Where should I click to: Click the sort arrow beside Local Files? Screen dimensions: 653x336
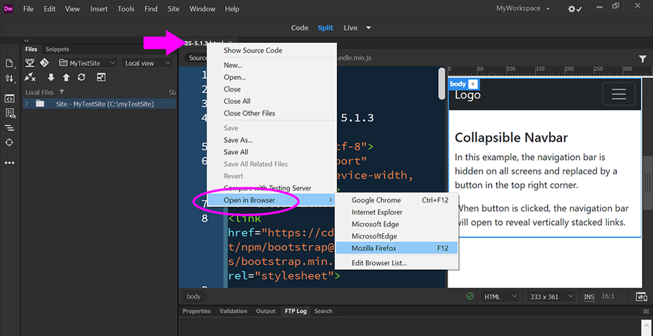pos(62,92)
